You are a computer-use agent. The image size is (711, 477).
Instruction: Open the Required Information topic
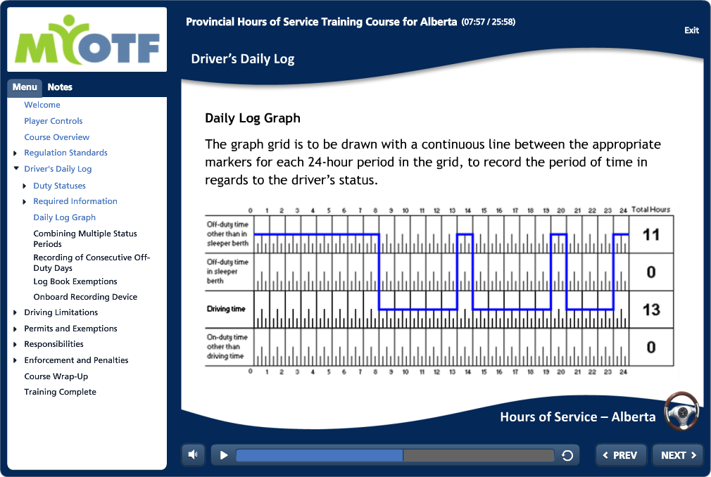click(x=75, y=201)
